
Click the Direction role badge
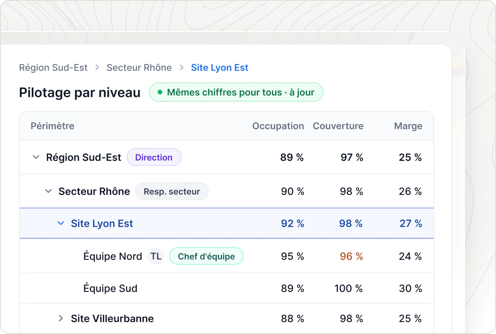pyautogui.click(x=154, y=157)
